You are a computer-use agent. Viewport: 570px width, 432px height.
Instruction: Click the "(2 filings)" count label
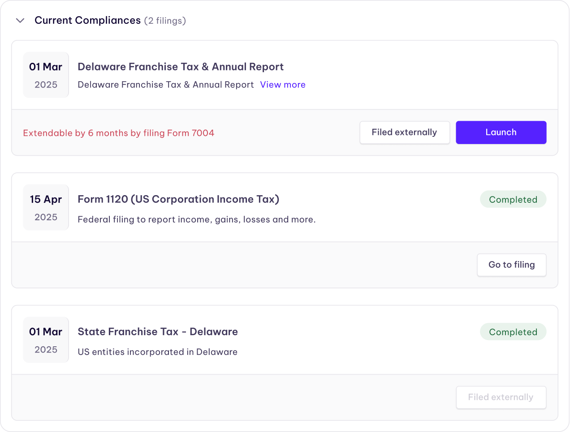(165, 21)
